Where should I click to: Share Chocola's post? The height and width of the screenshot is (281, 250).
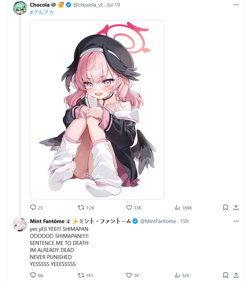point(236,208)
